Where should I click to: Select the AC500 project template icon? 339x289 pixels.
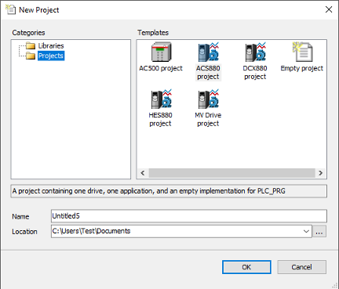[161, 52]
